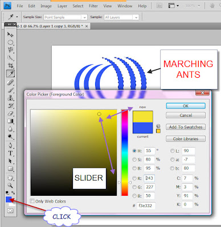
Task: Toggle Quick Mask mode icon
Action: point(10,211)
